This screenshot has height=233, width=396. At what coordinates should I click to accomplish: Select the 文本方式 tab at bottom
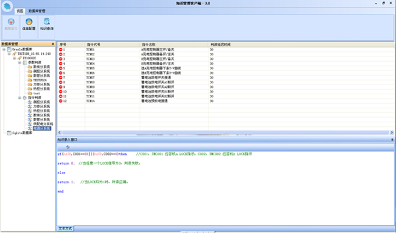(65, 228)
